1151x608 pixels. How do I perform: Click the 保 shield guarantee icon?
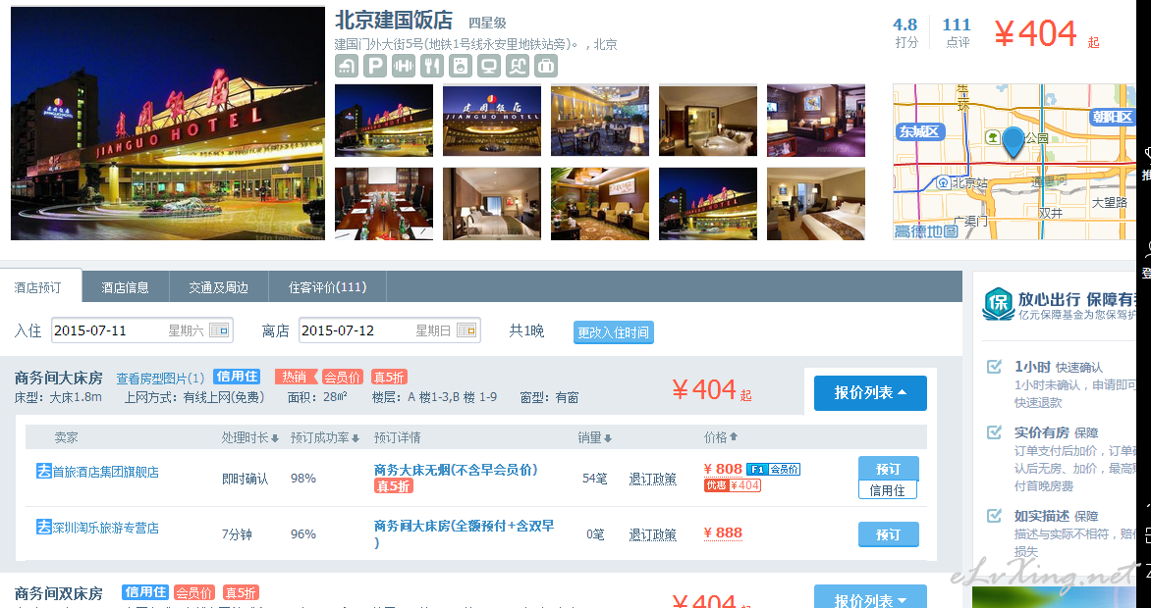(997, 304)
